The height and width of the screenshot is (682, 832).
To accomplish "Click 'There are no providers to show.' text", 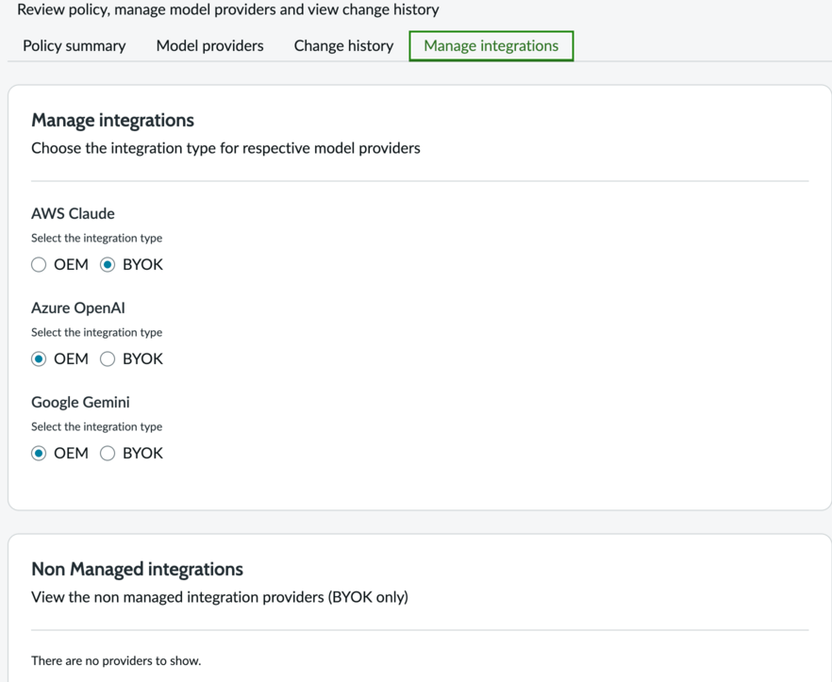I will click(116, 660).
